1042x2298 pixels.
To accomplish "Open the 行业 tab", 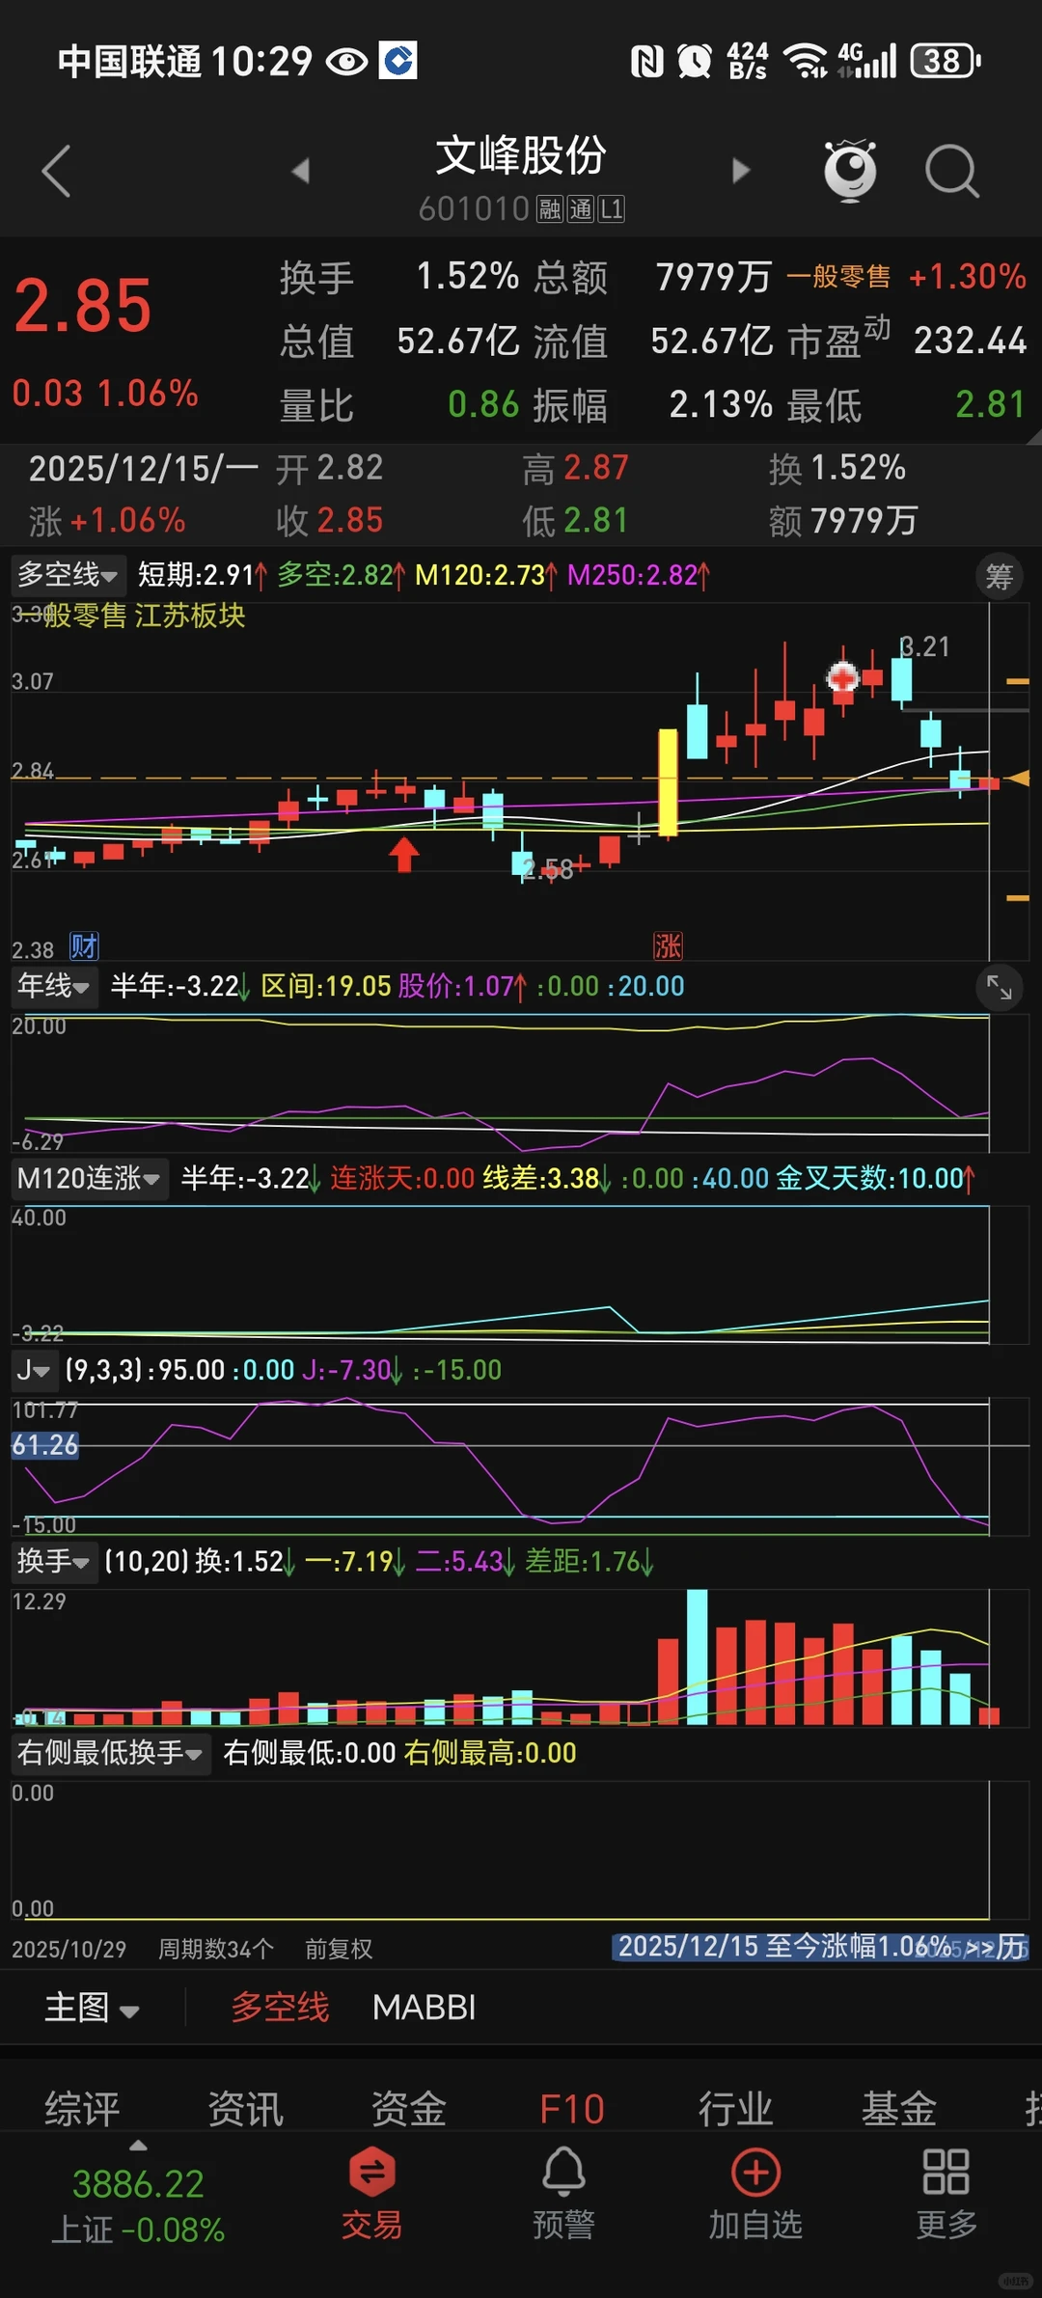I will (x=735, y=2108).
